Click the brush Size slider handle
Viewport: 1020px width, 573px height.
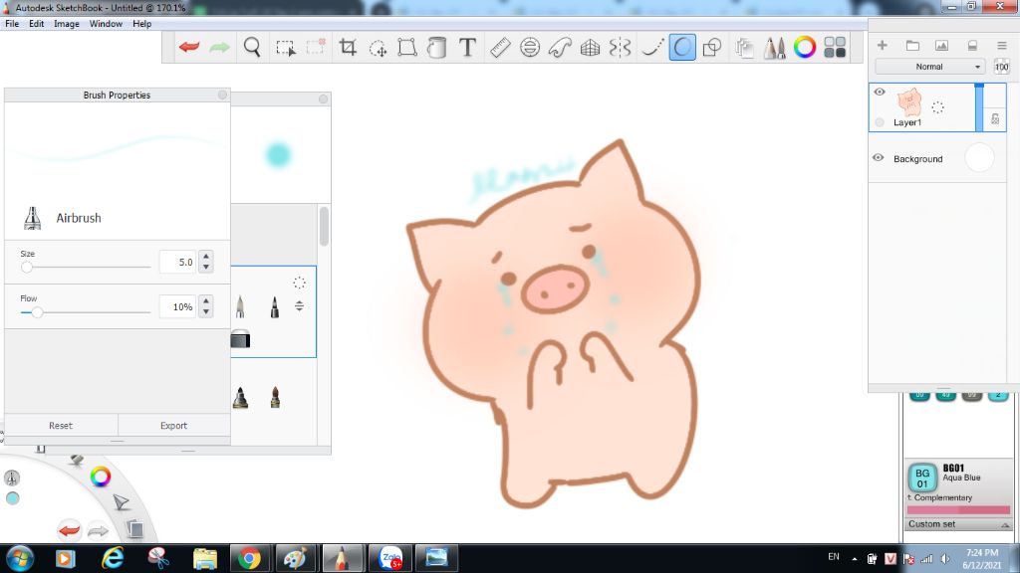click(27, 267)
